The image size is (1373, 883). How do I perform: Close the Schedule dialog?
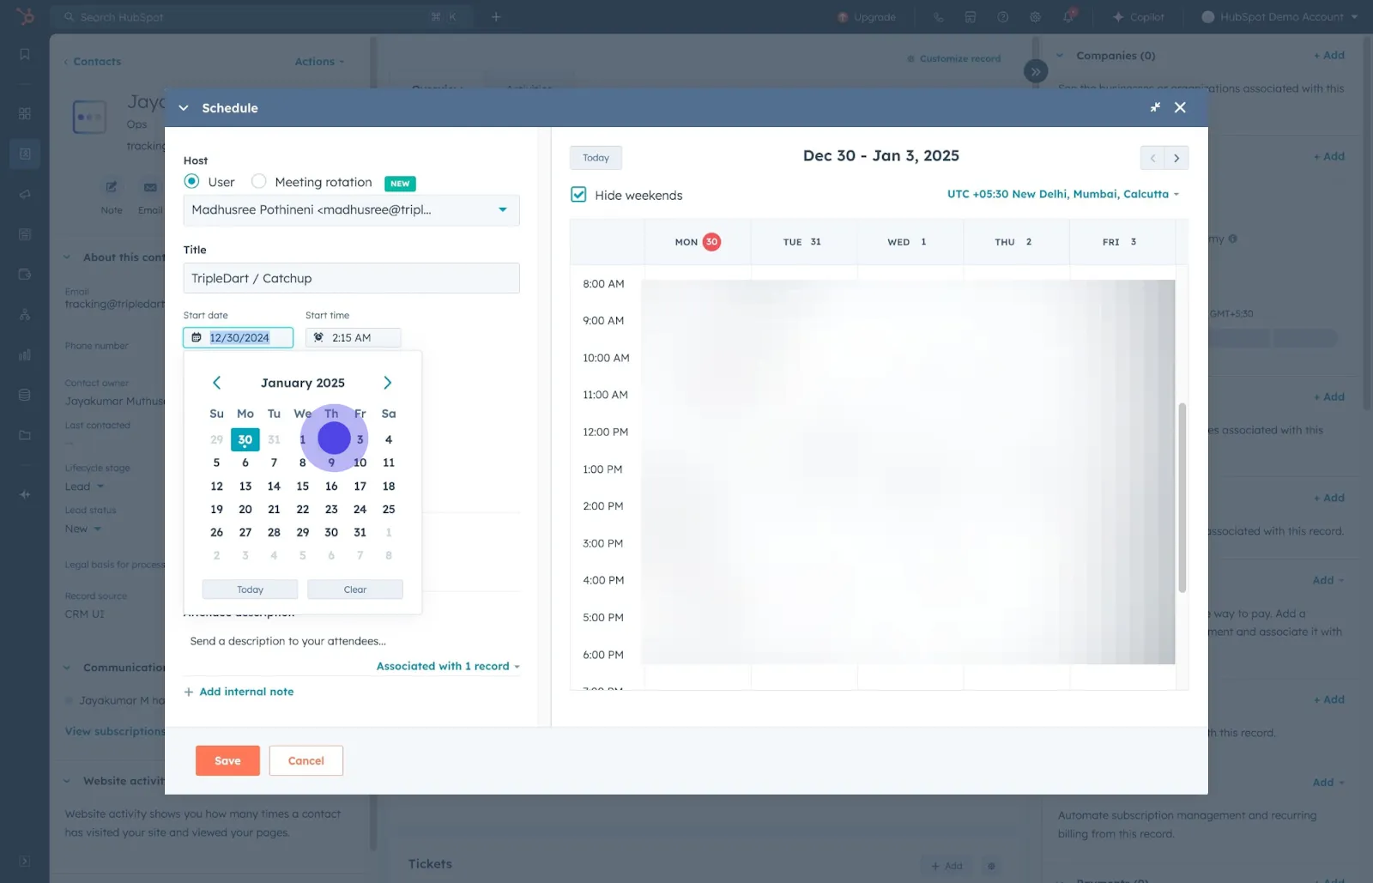[x=1180, y=107]
